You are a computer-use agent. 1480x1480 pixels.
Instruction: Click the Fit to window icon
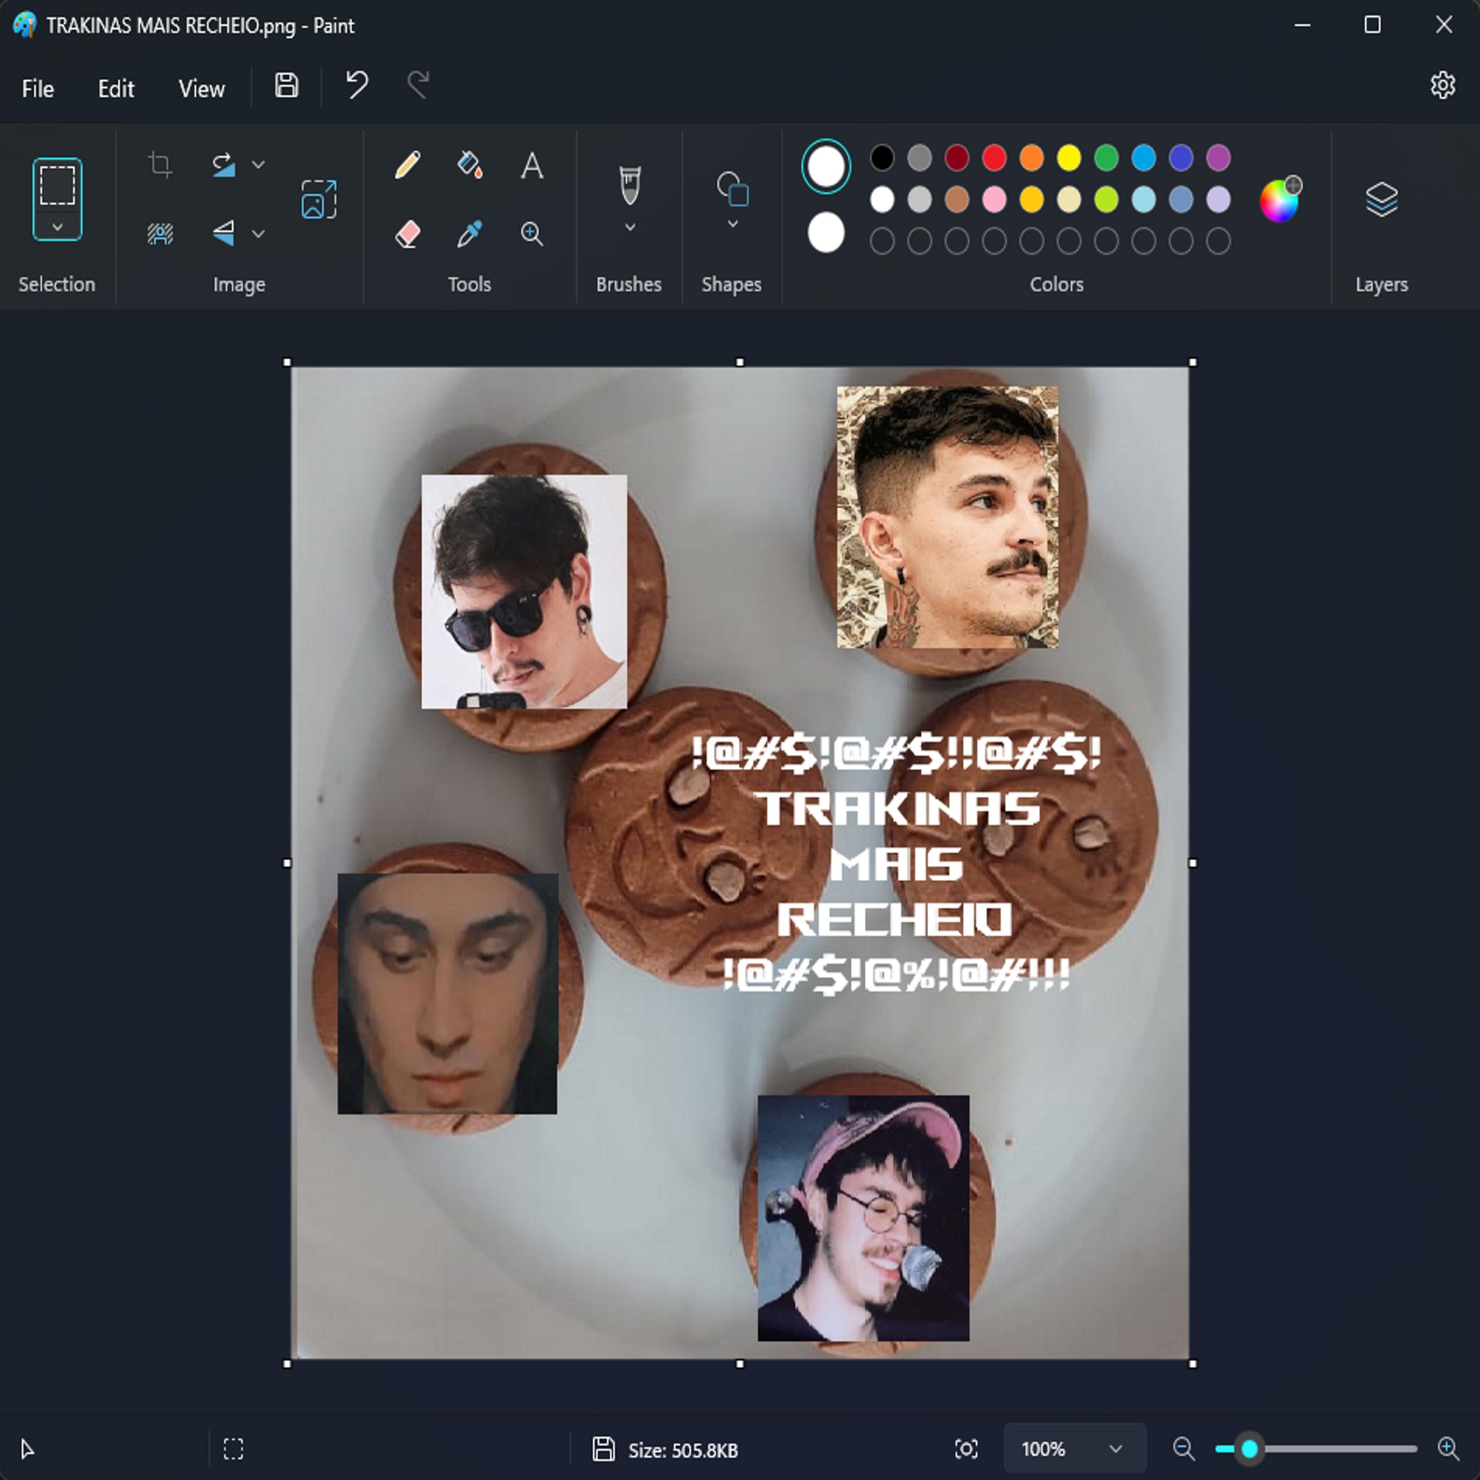click(x=966, y=1448)
